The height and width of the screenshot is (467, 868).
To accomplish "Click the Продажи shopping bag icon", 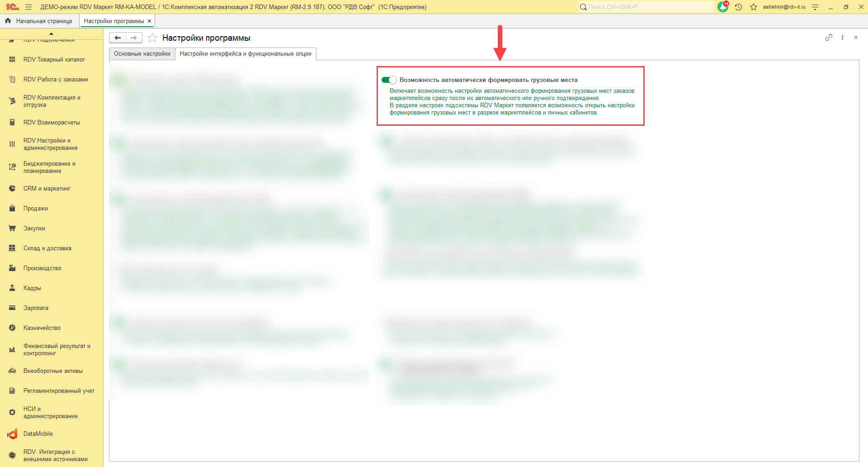I will [x=12, y=209].
